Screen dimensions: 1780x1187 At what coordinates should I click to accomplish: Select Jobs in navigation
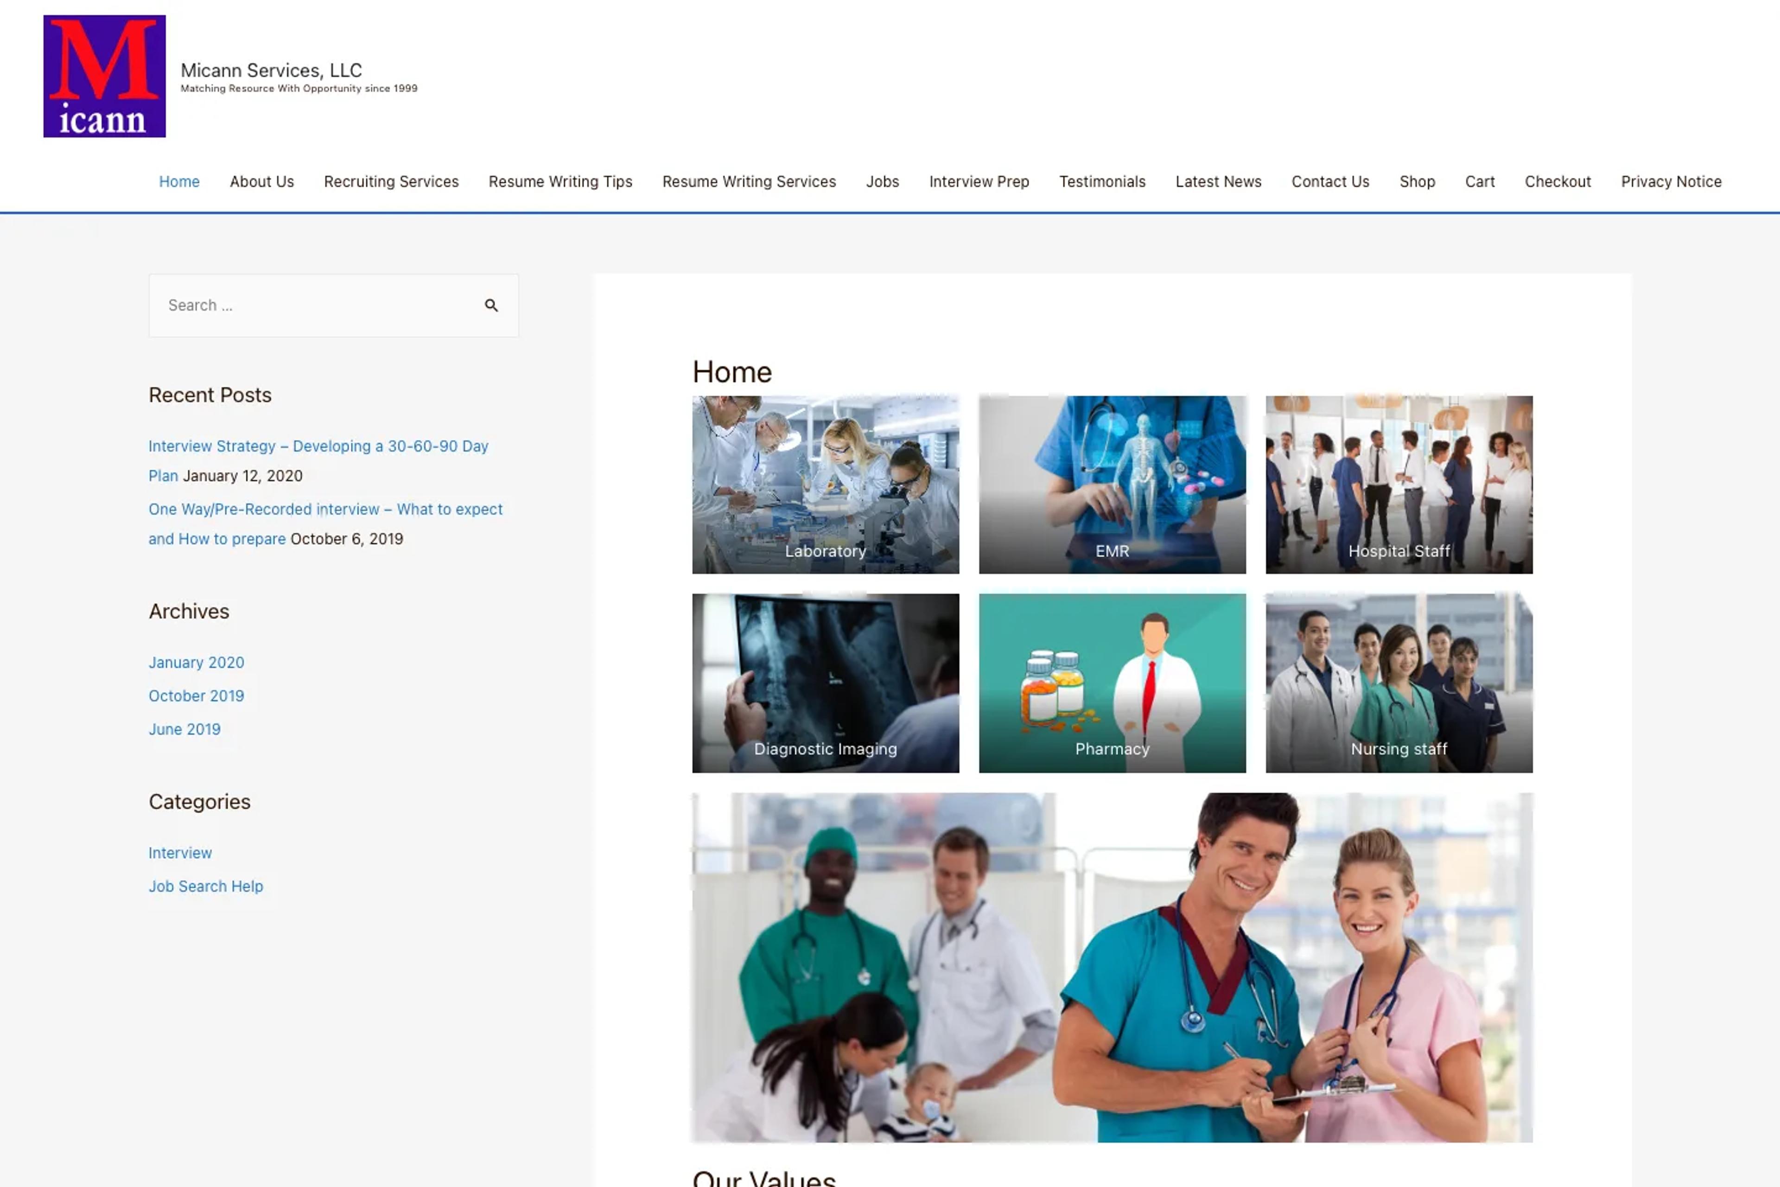click(x=883, y=182)
